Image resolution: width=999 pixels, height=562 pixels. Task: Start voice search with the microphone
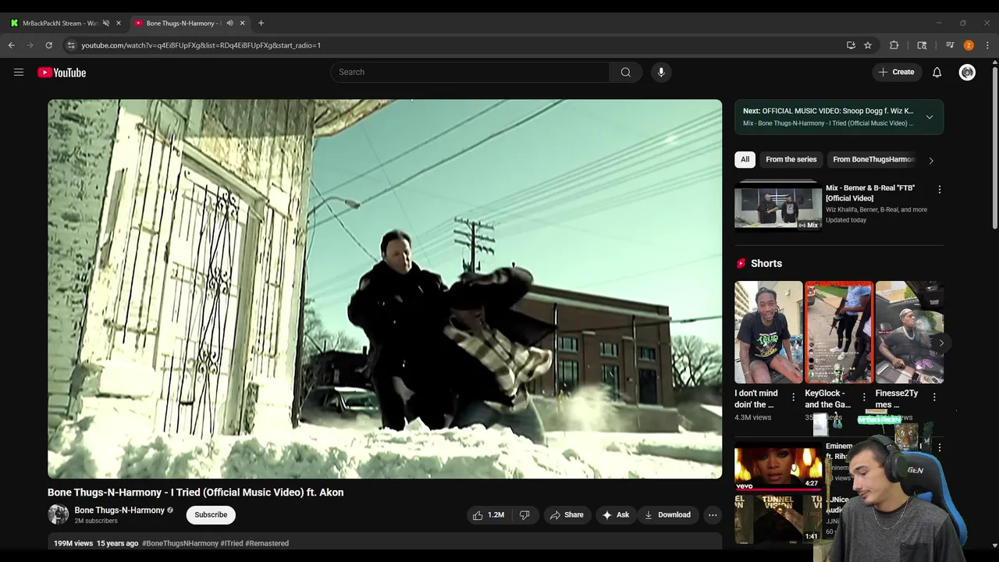point(661,72)
